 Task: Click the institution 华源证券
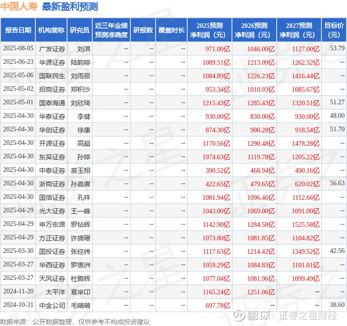click(x=52, y=62)
